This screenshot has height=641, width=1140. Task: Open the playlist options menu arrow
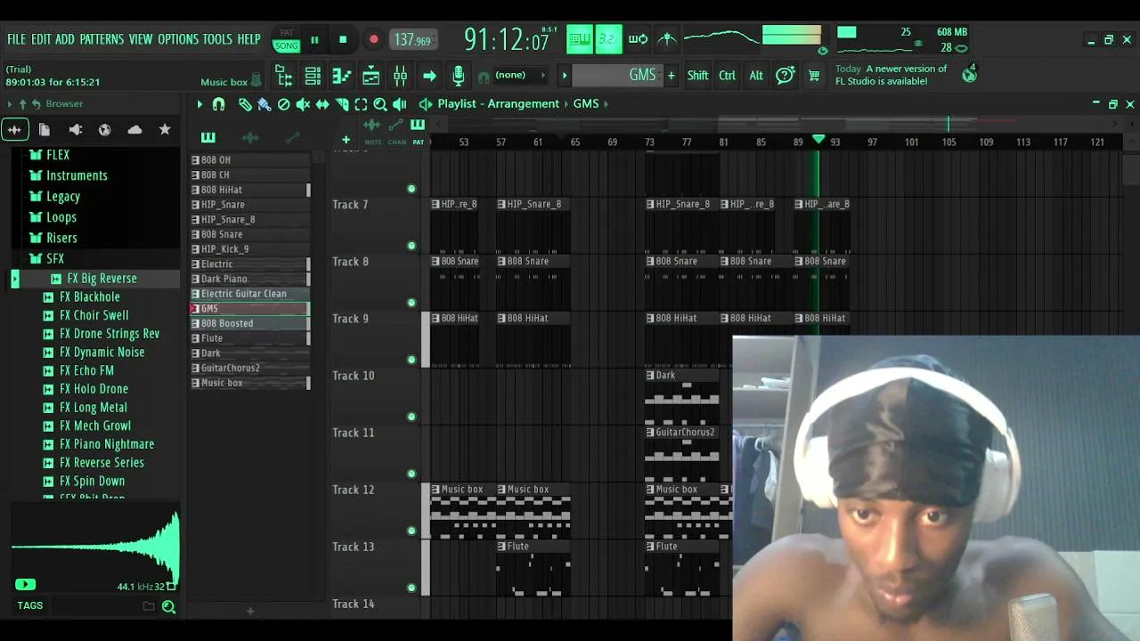coord(199,104)
